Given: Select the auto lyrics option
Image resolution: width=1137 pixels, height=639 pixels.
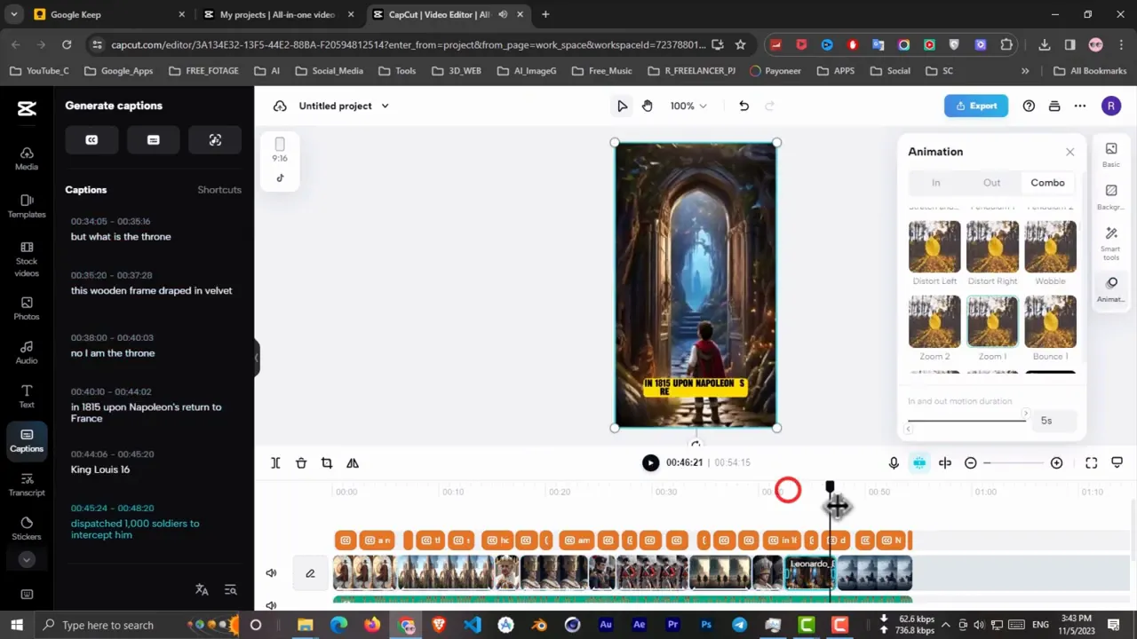Looking at the screenshot, I should (x=215, y=140).
